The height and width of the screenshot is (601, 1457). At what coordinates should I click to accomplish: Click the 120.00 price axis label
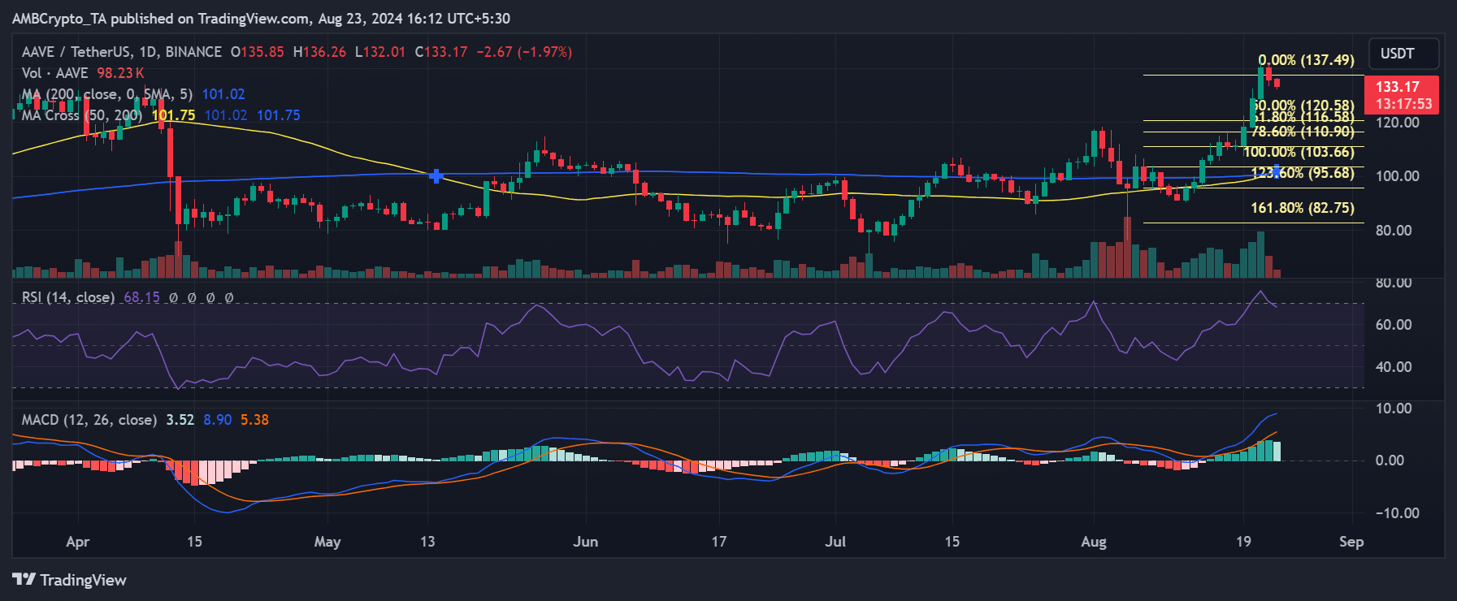pyautogui.click(x=1398, y=123)
